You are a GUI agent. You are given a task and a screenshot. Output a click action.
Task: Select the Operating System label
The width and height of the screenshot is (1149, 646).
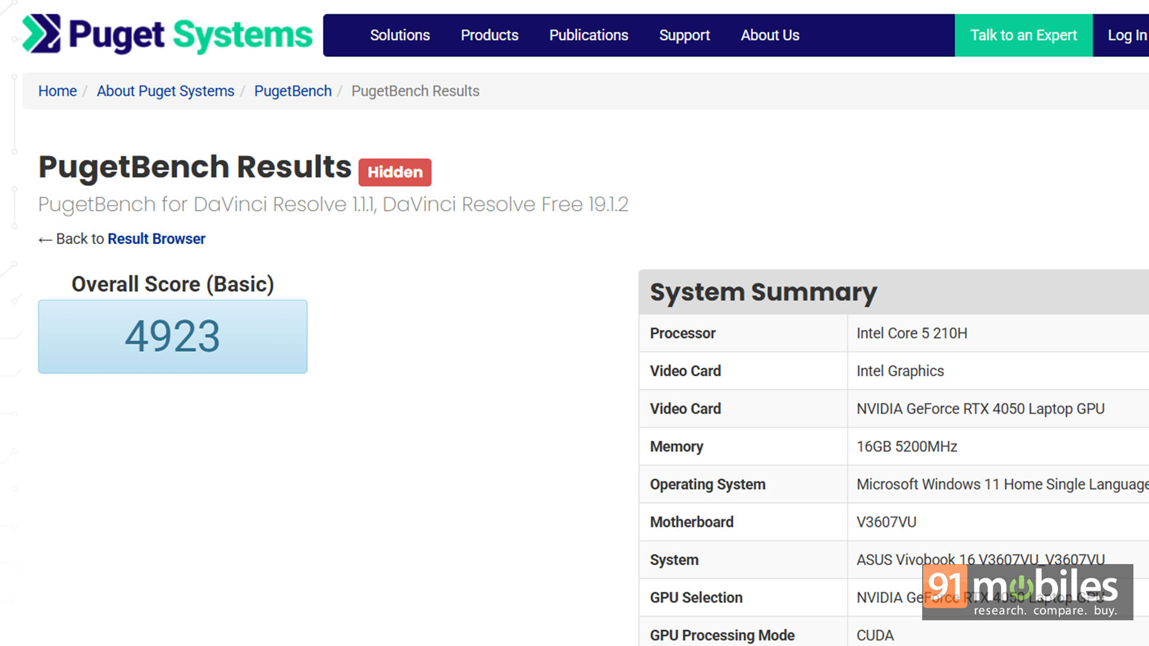(x=708, y=484)
